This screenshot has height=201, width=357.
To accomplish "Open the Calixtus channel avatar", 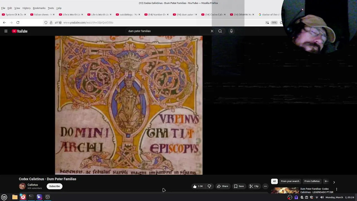I will (x=22, y=186).
